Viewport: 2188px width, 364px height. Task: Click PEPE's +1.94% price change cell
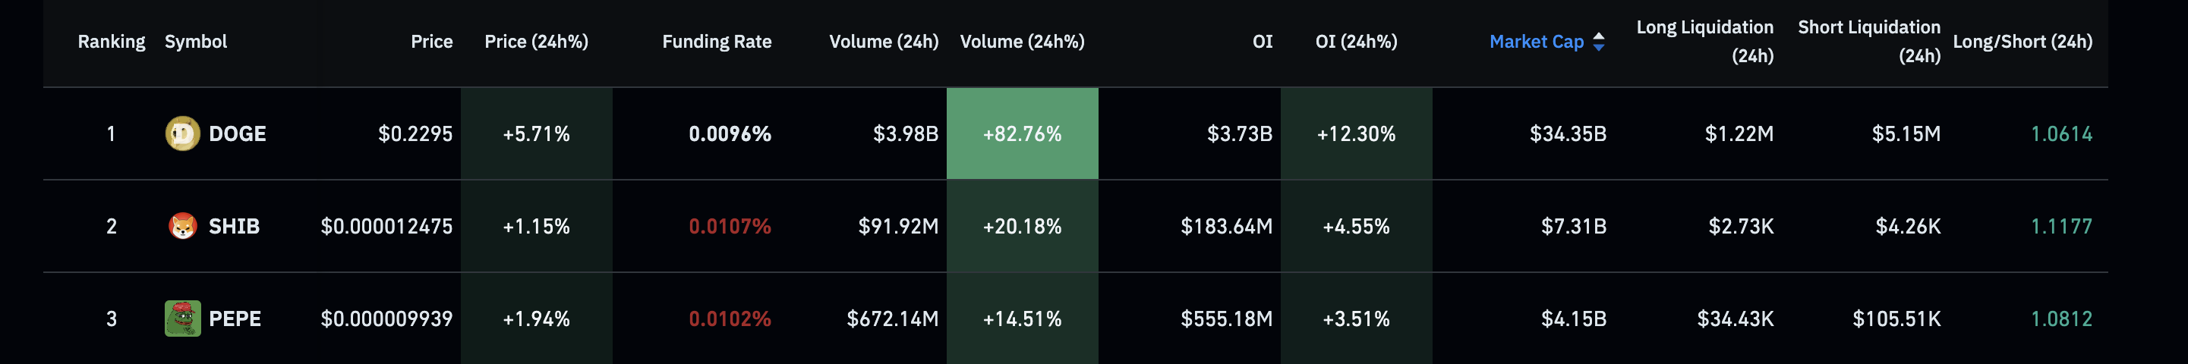pos(536,319)
